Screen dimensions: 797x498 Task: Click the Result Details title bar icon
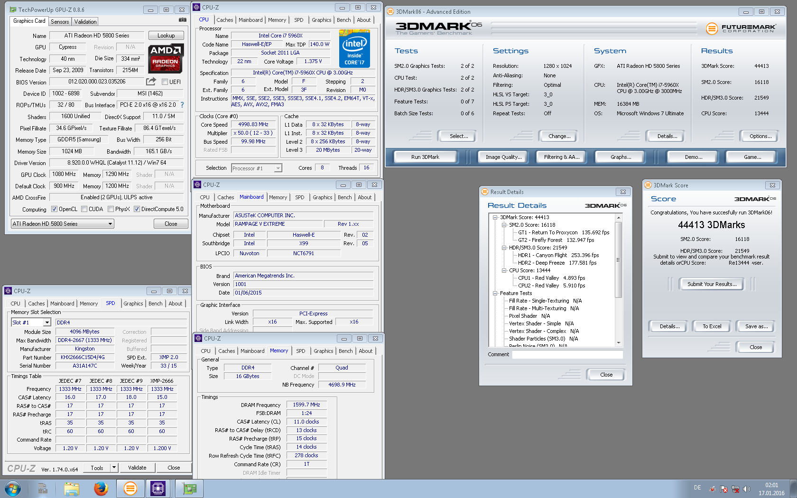click(x=485, y=192)
